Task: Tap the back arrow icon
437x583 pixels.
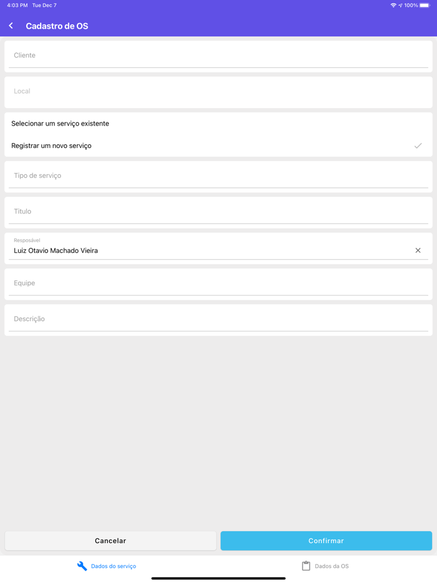Action: click(11, 26)
